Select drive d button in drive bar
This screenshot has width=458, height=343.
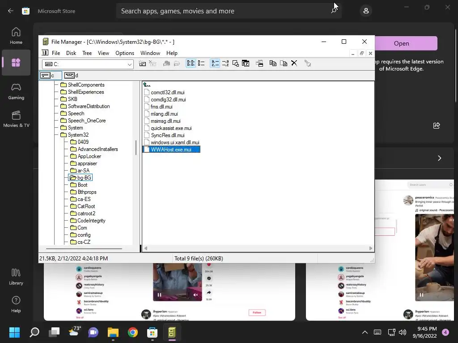point(71,75)
